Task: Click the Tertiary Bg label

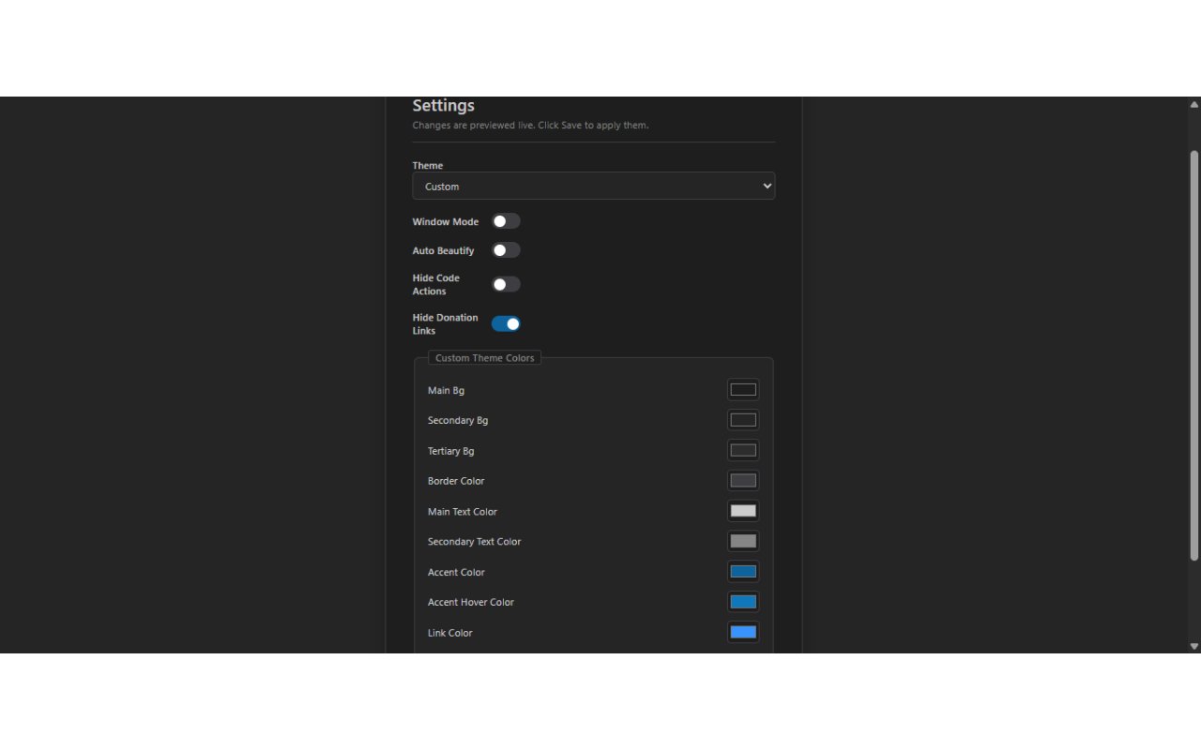Action: click(x=451, y=451)
